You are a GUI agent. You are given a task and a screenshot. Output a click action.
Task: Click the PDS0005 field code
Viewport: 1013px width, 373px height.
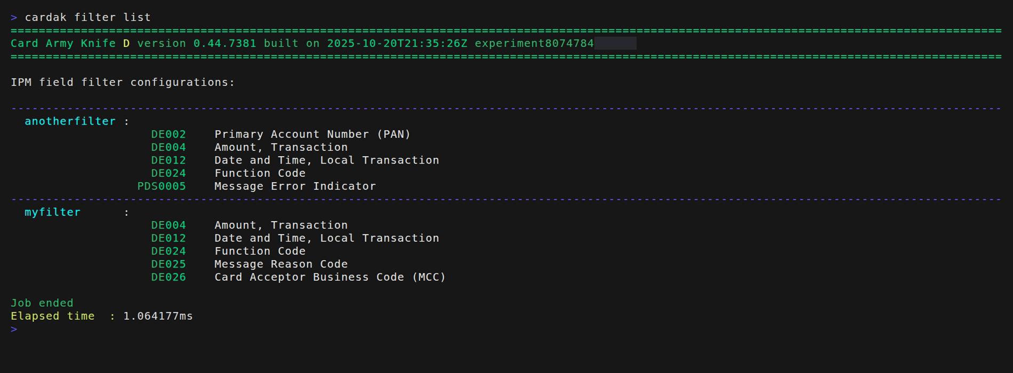[162, 186]
